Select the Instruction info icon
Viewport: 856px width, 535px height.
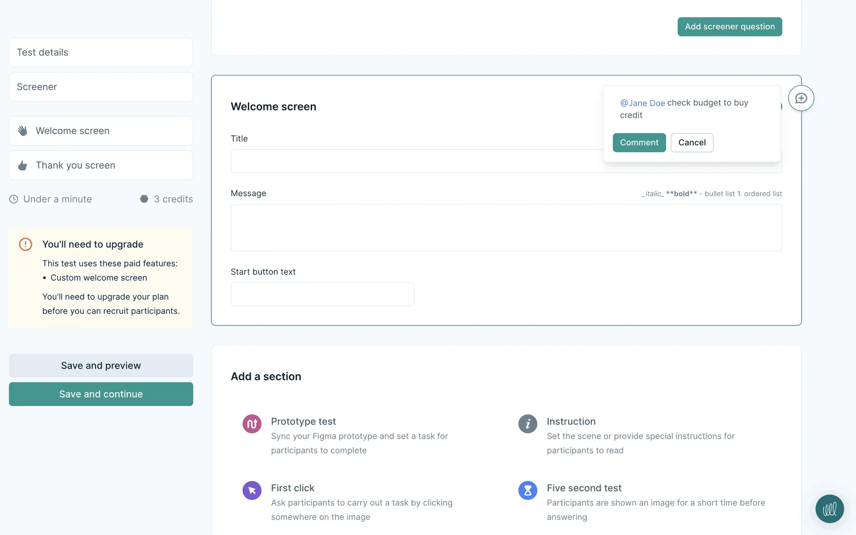[x=527, y=424]
